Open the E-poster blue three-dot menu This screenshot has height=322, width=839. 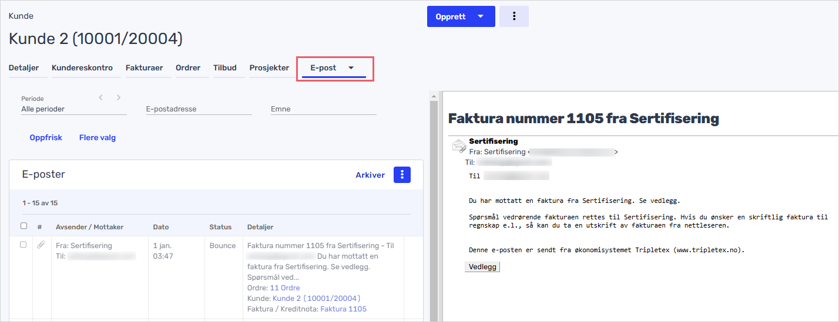402,175
